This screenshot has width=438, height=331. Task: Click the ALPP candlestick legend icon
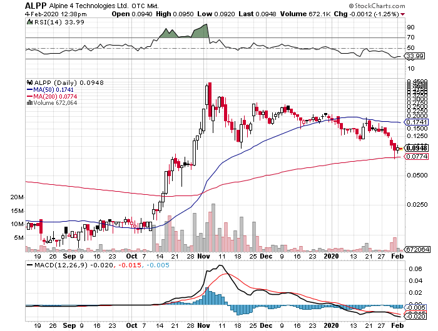click(29, 82)
